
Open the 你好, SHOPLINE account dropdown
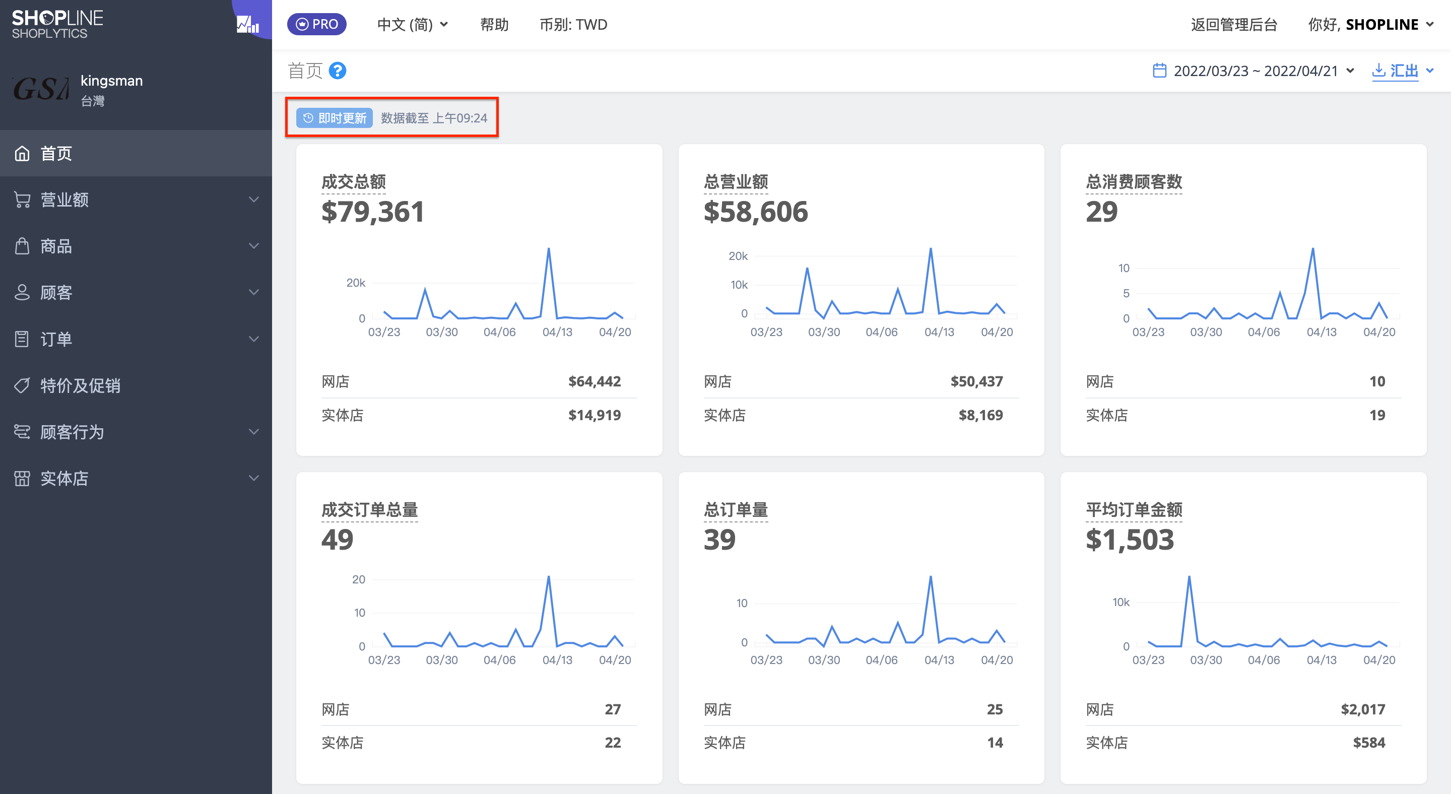click(1371, 25)
